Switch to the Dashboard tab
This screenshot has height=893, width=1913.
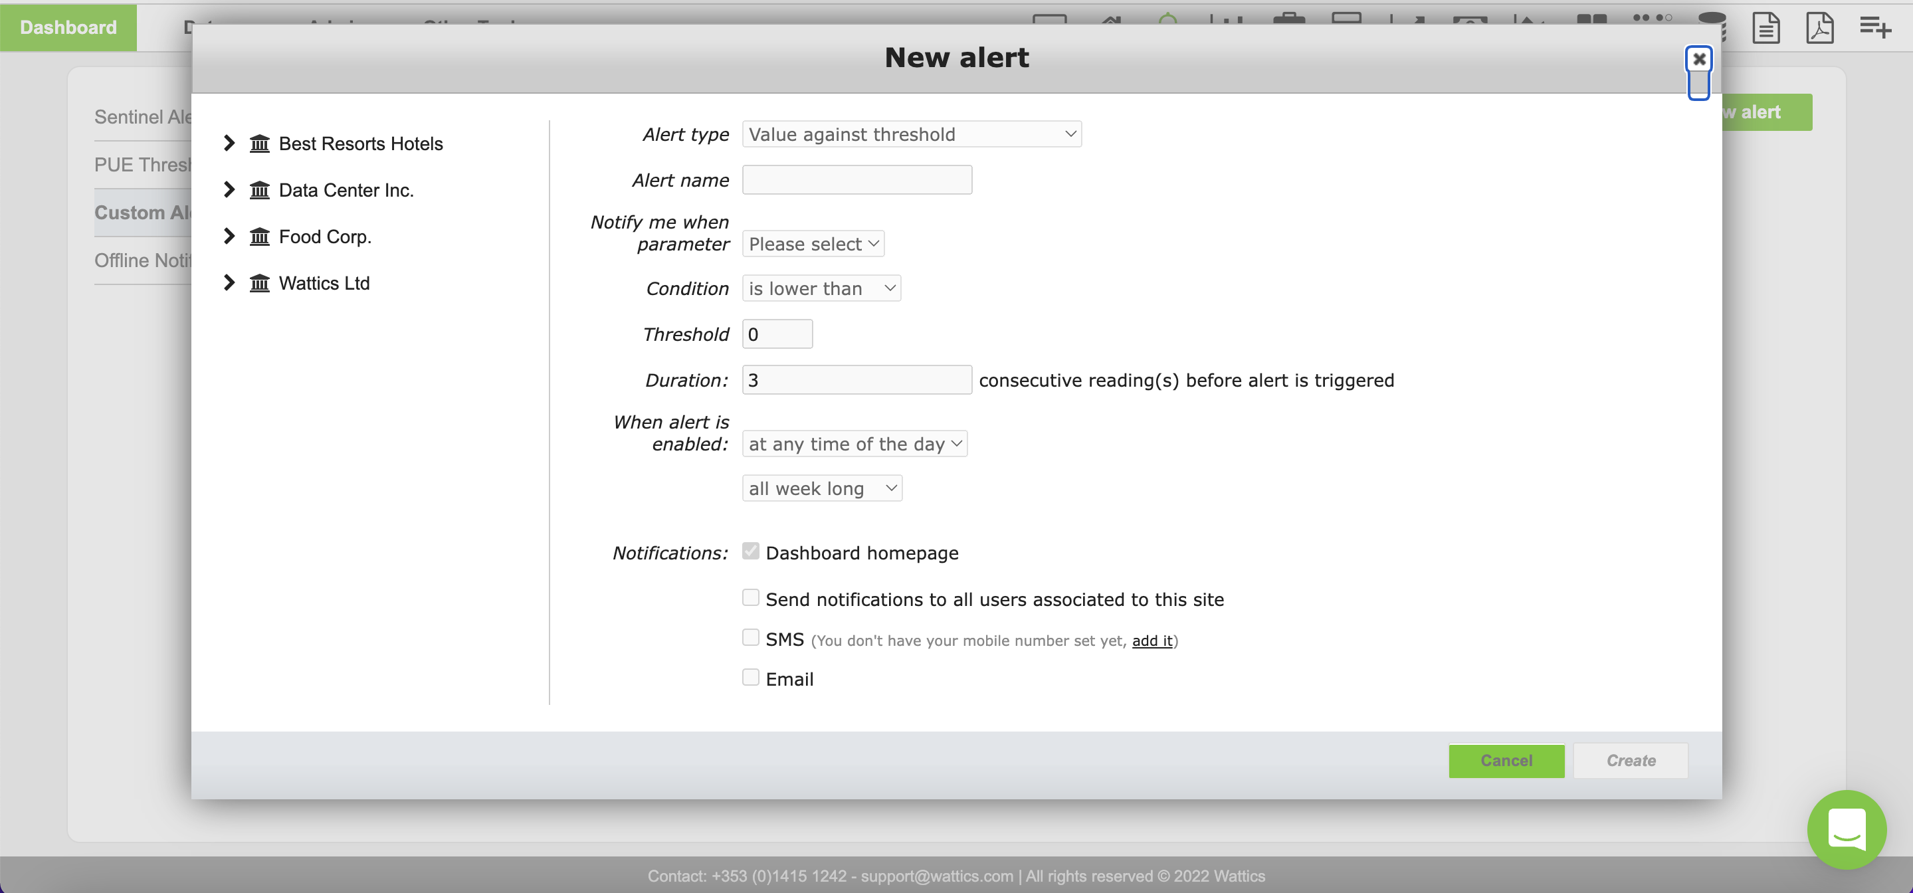point(68,27)
